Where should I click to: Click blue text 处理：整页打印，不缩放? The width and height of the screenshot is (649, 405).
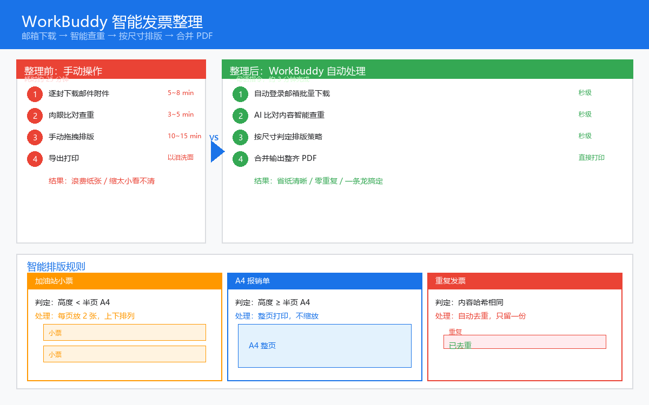pos(277,316)
